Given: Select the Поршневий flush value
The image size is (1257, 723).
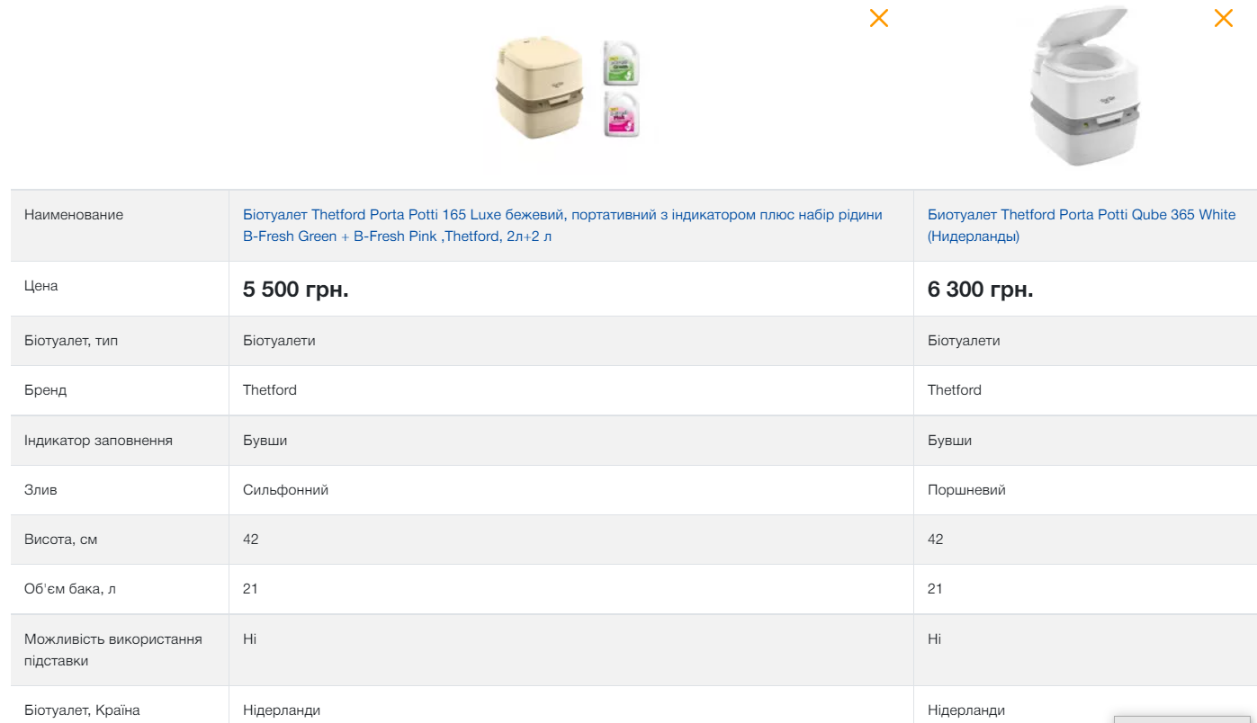Looking at the screenshot, I should (x=966, y=490).
